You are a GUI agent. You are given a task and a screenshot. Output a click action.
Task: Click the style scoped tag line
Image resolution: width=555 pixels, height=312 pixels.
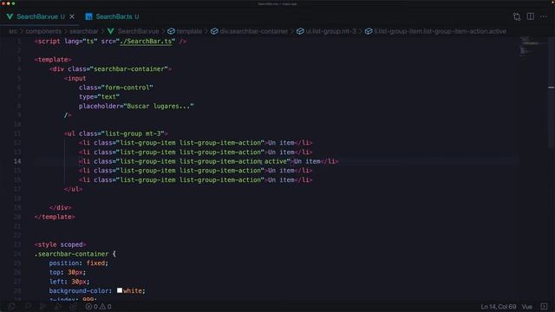click(60, 244)
